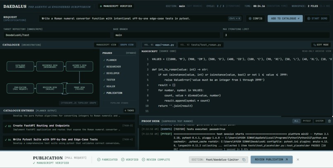Click the RESEARCHER phase checkmark

tap(104, 67)
